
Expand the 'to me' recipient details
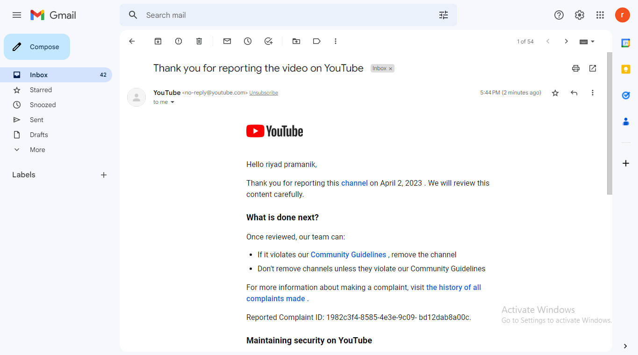click(172, 102)
